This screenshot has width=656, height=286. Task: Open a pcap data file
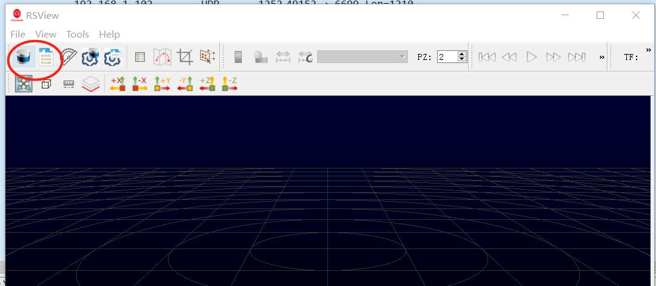click(x=45, y=57)
